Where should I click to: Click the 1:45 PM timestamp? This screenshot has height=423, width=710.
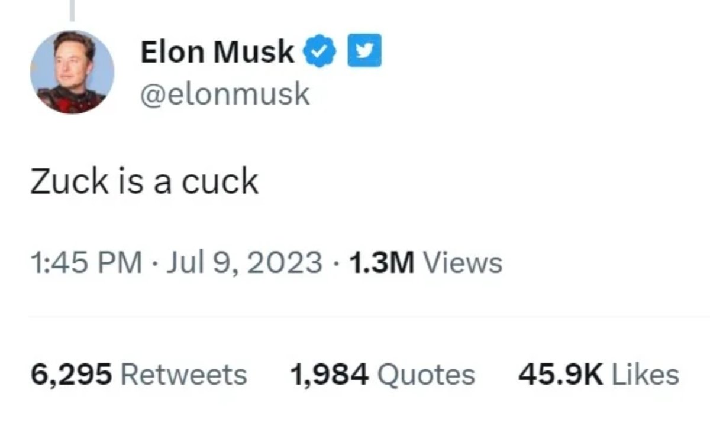pyautogui.click(x=86, y=262)
